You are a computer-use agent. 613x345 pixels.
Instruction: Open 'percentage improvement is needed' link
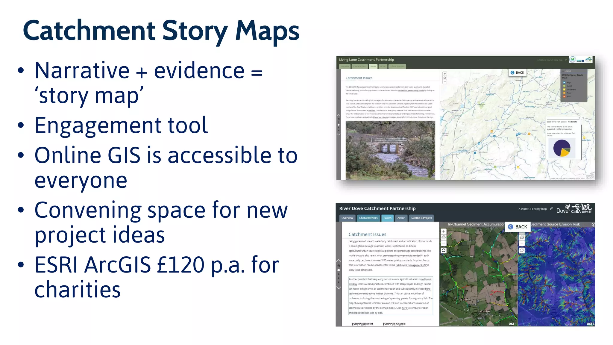401,255
